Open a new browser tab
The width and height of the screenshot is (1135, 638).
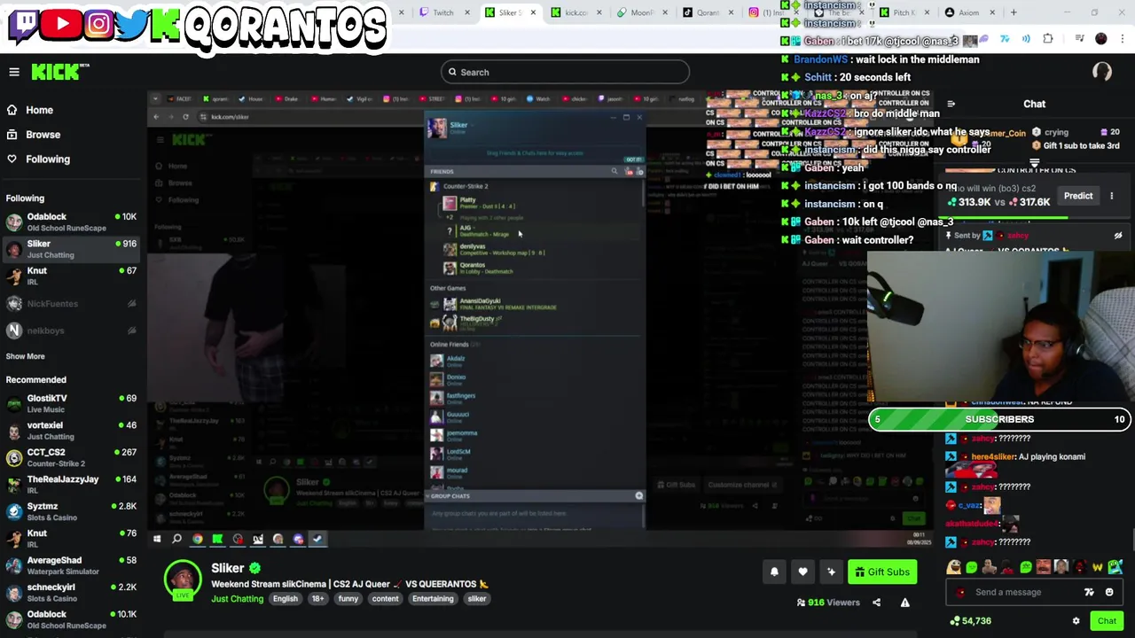1014,12
